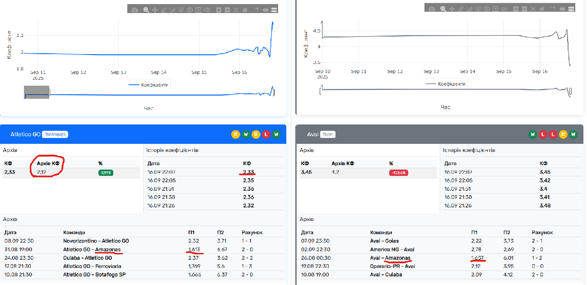
Task: Activate Zoom magnifier tool on right chart
Action: click(443, 8)
